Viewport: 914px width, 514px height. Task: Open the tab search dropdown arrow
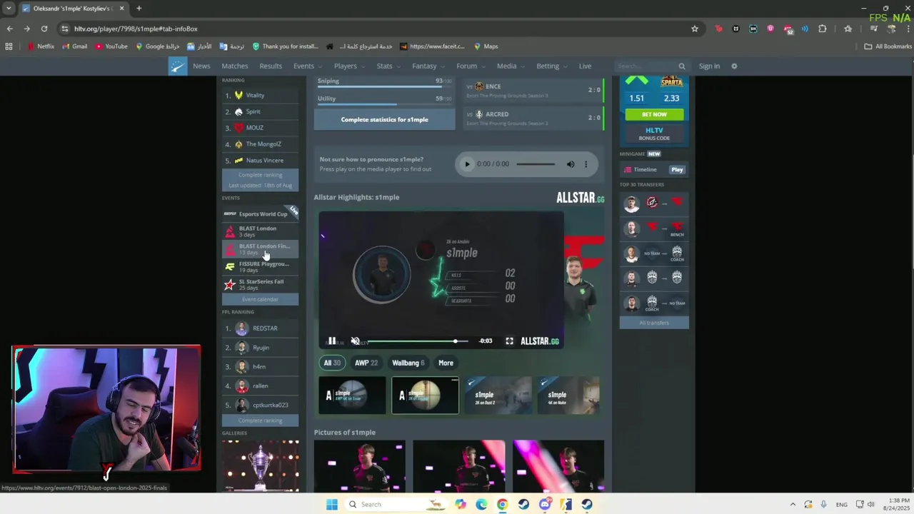pos(9,9)
